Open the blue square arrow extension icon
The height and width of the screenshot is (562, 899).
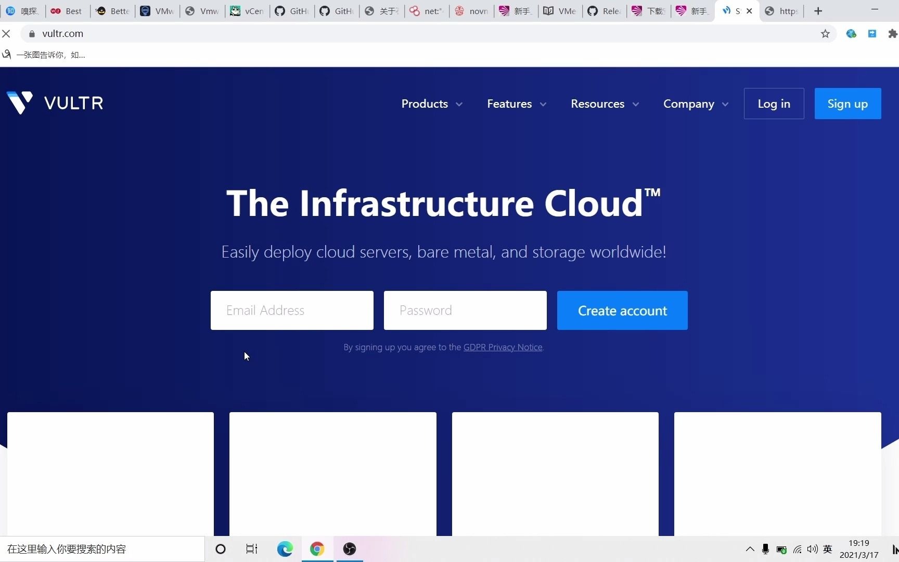(x=872, y=34)
